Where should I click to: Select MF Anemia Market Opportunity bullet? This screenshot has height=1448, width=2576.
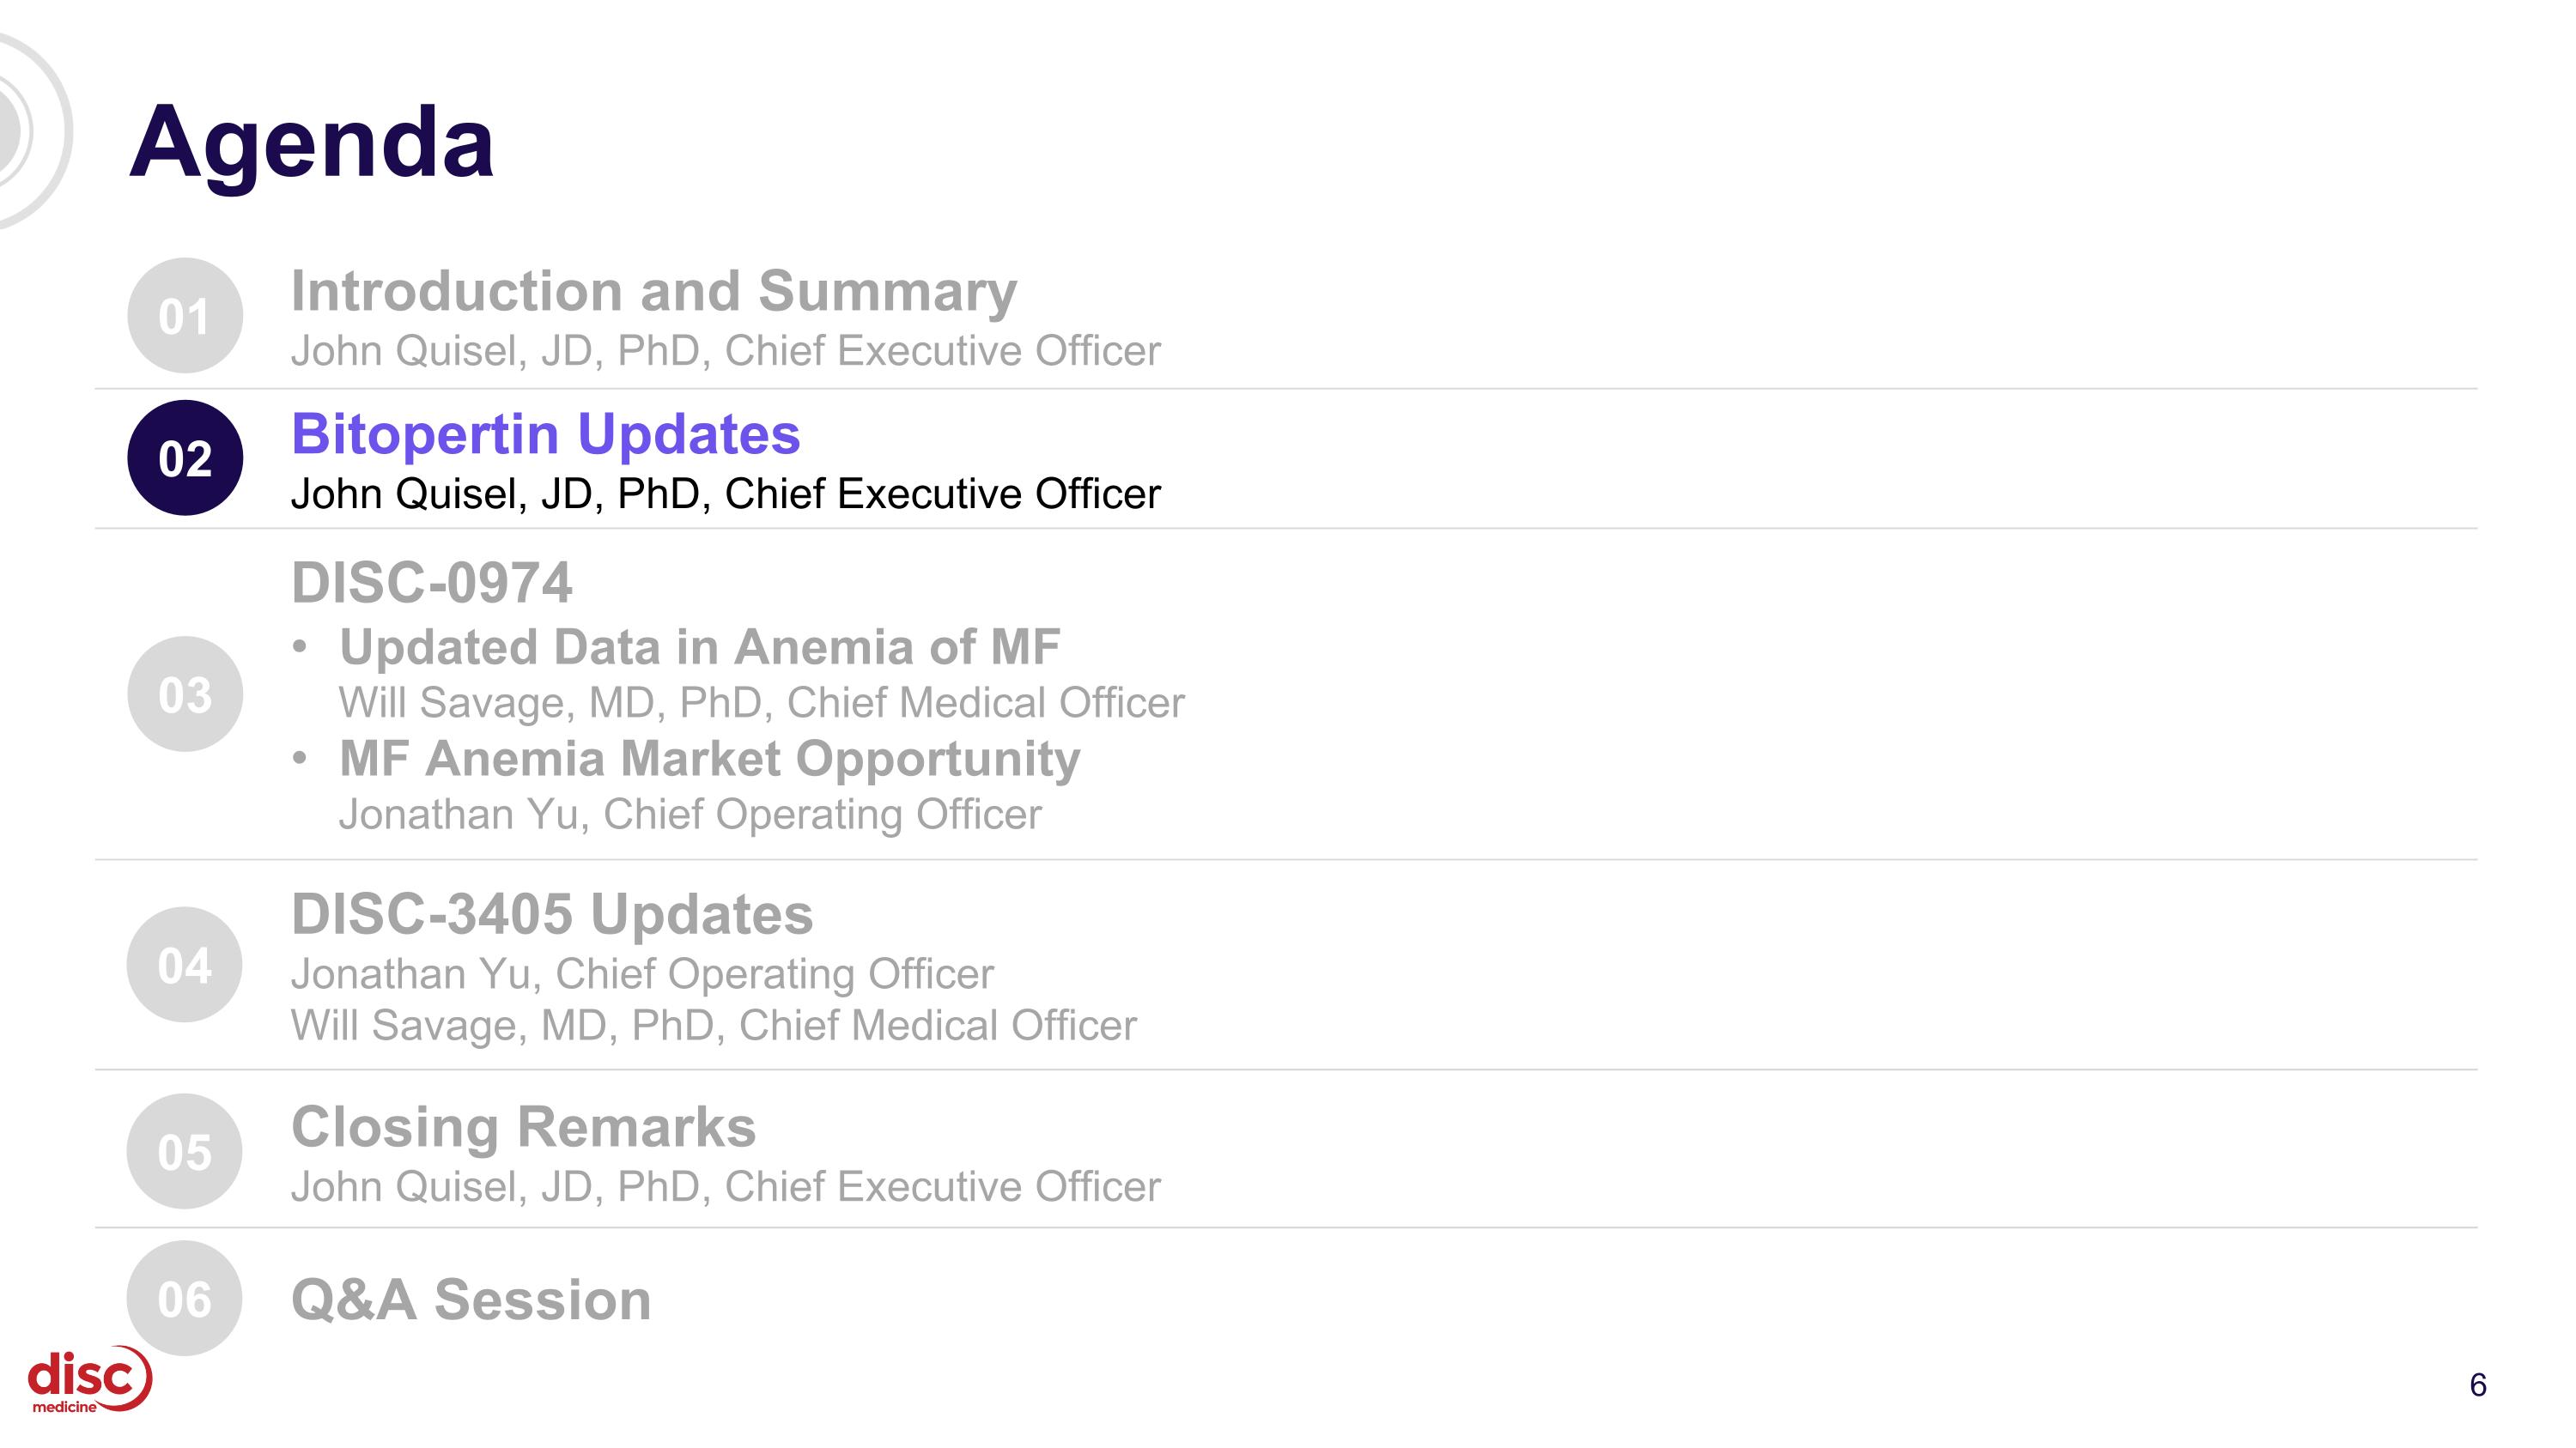[709, 759]
